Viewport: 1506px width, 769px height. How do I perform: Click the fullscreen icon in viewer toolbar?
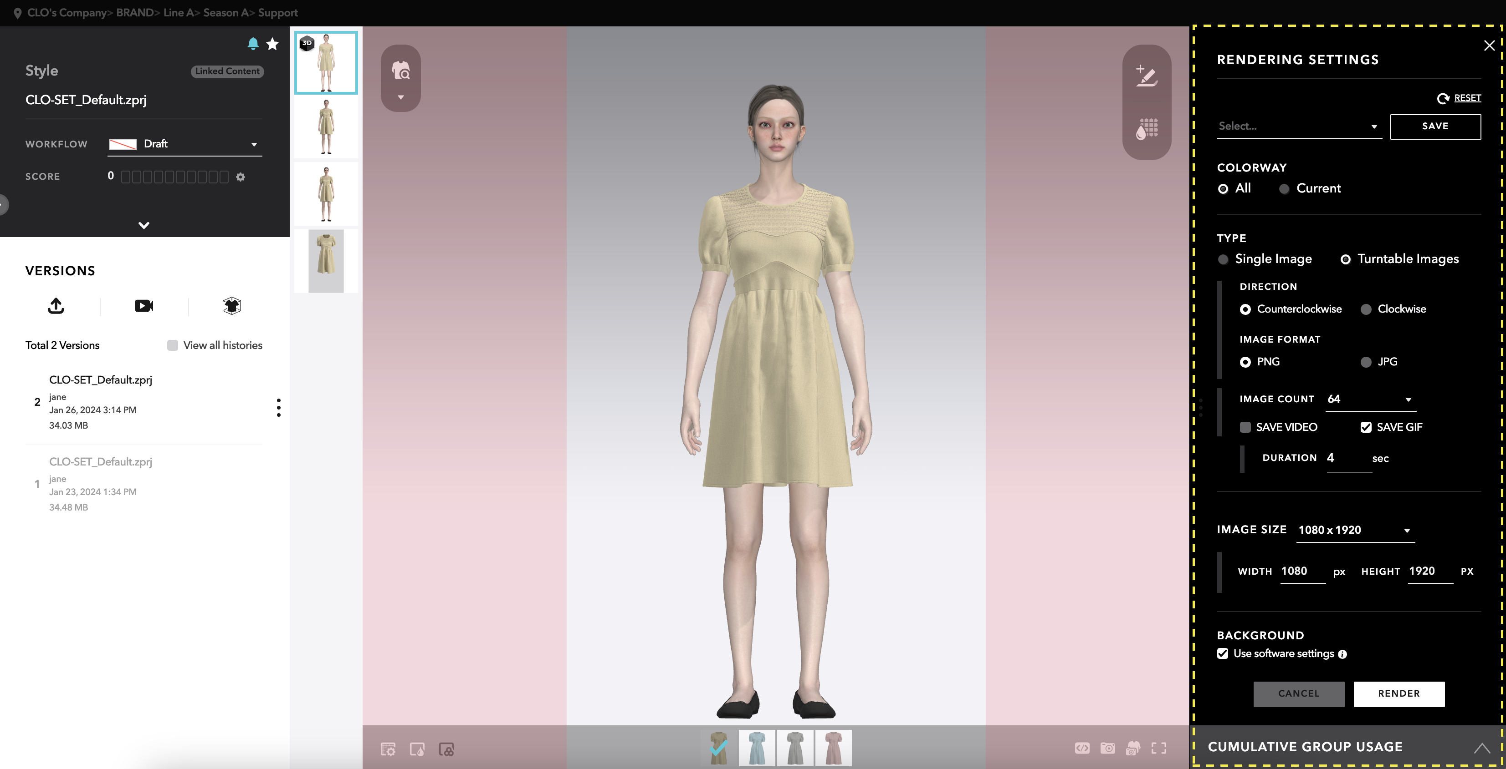pyautogui.click(x=1159, y=748)
